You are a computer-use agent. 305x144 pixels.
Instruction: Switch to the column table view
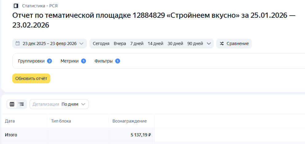tap(12, 104)
